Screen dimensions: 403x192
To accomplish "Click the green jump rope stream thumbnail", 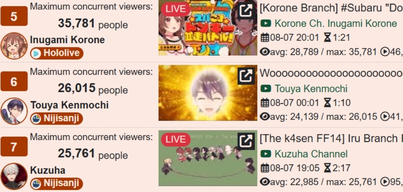I will click(x=208, y=158).
